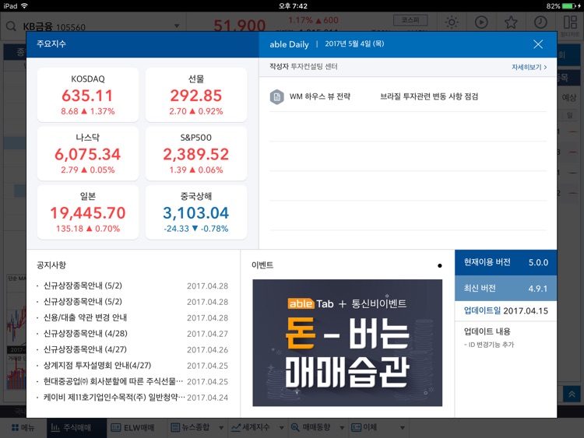Image resolution: width=584 pixels, height=438 pixels.
Task: Tap the scroll-to-top double chevron button
Action: point(572,394)
